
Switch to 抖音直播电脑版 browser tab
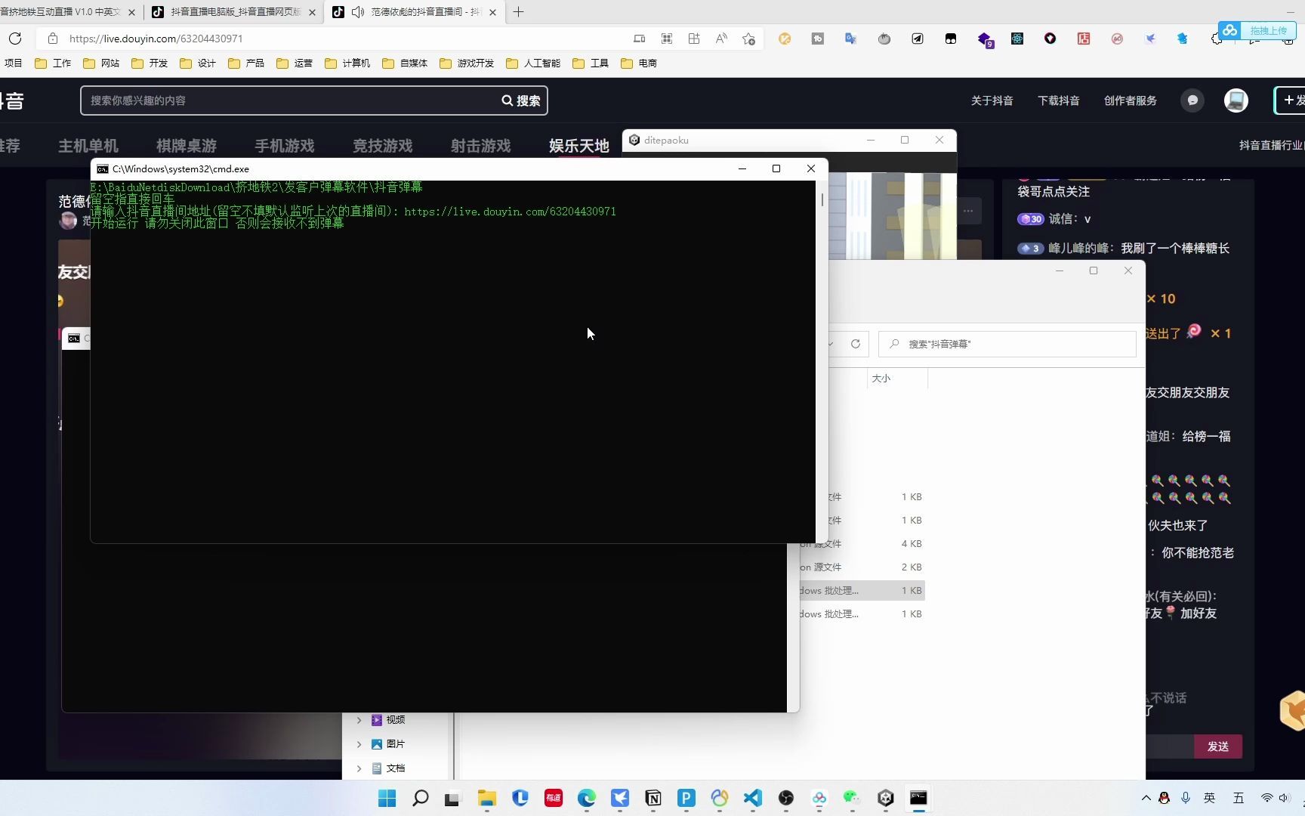(x=234, y=12)
